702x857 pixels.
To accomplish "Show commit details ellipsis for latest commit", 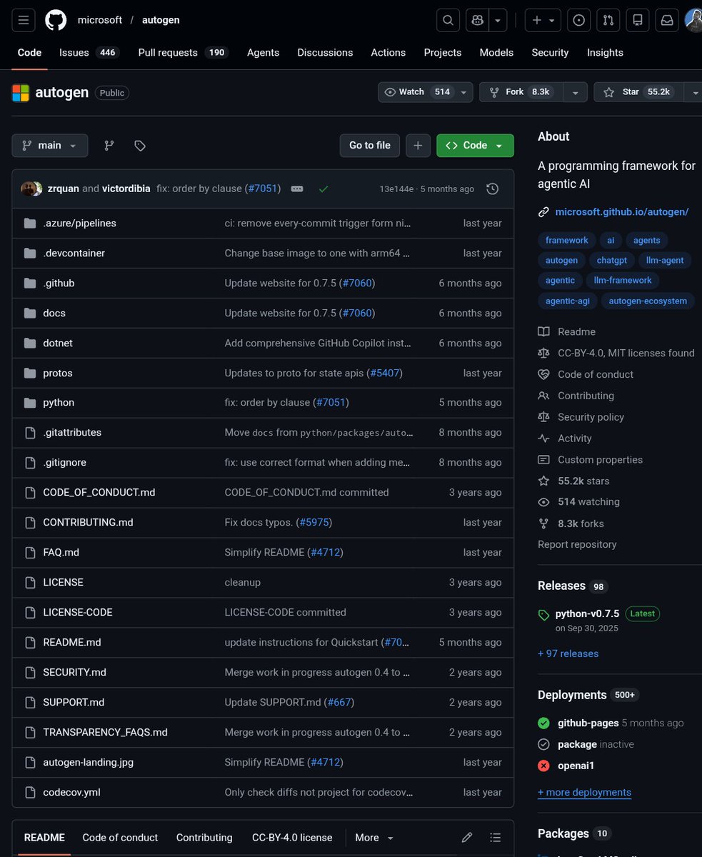I will (297, 189).
